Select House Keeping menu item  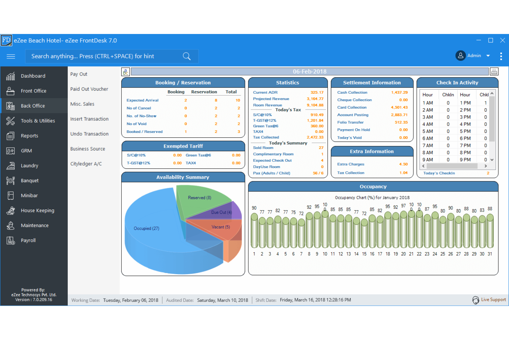click(37, 211)
